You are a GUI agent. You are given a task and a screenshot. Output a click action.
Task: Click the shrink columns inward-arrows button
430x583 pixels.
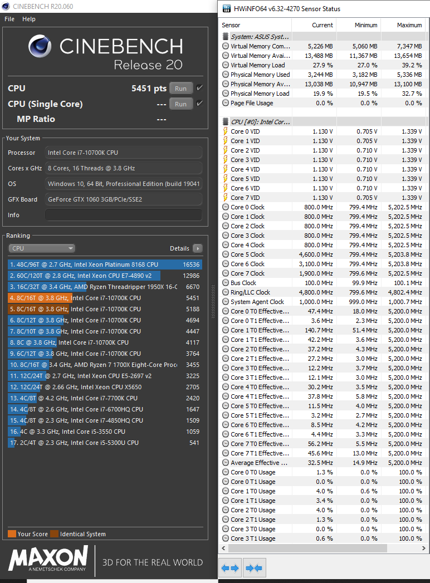point(255,568)
